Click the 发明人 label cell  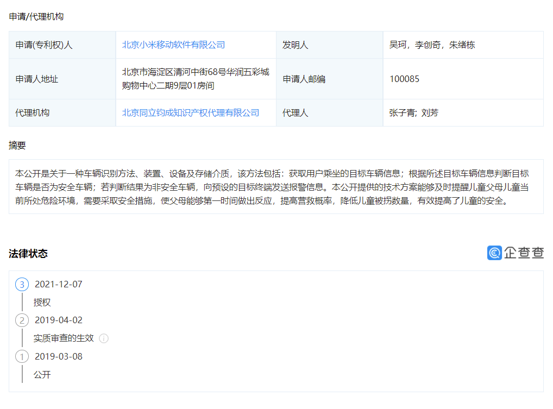point(329,45)
